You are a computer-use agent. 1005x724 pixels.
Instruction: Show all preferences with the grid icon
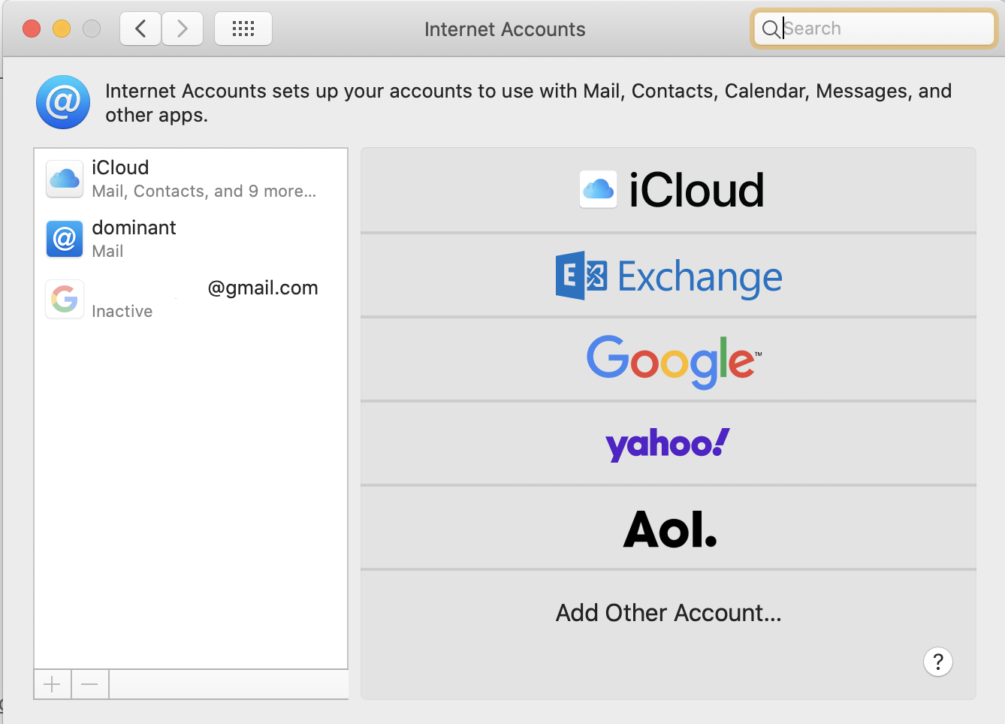tap(243, 29)
